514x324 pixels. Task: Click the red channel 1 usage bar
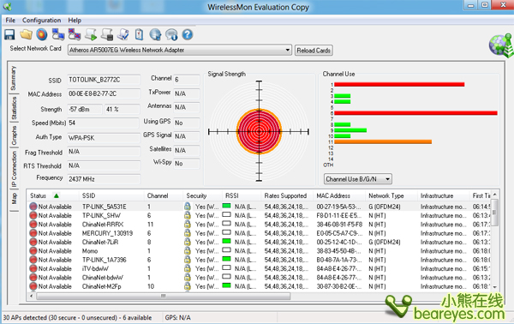coord(399,85)
